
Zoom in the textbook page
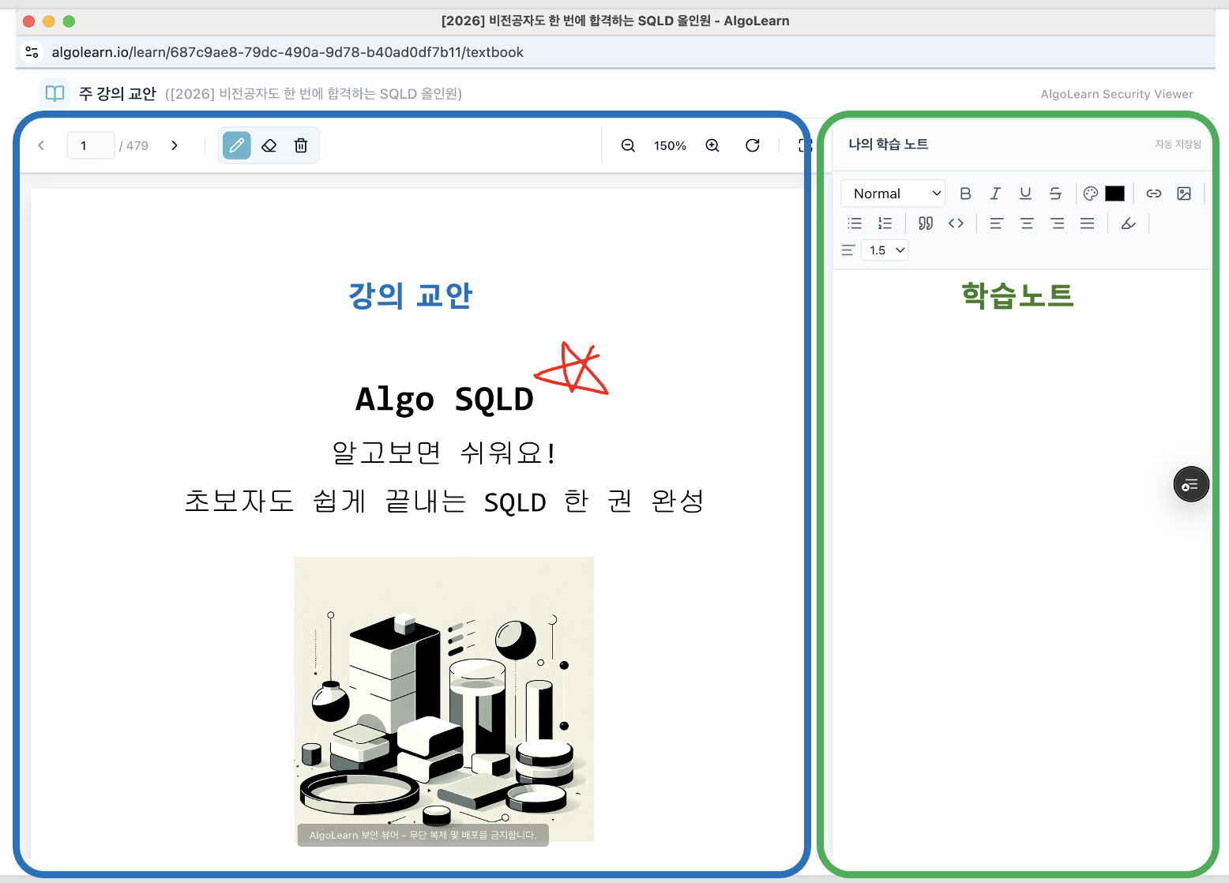point(712,145)
